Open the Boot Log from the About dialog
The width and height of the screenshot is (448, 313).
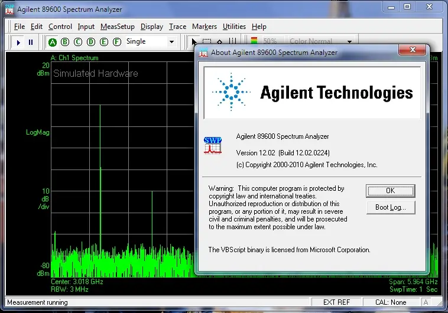391,207
